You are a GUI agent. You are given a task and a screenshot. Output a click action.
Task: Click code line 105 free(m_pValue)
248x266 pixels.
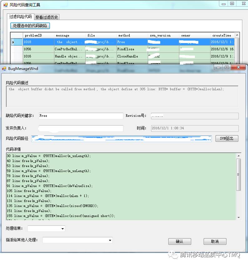click(x=29, y=191)
